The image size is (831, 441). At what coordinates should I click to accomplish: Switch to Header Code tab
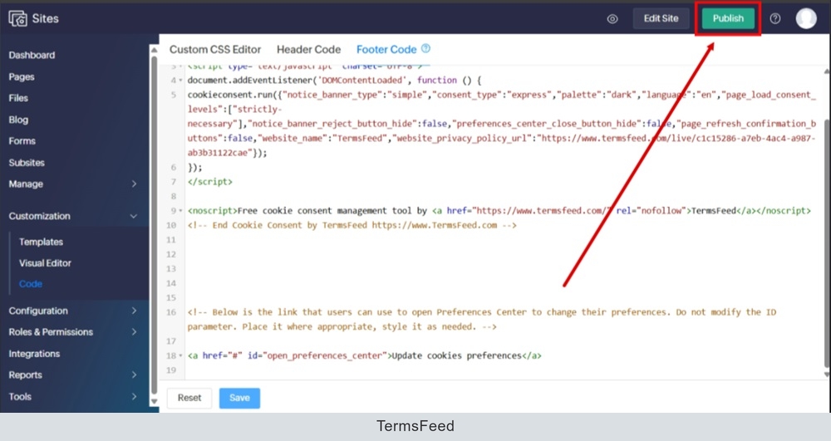coord(308,49)
